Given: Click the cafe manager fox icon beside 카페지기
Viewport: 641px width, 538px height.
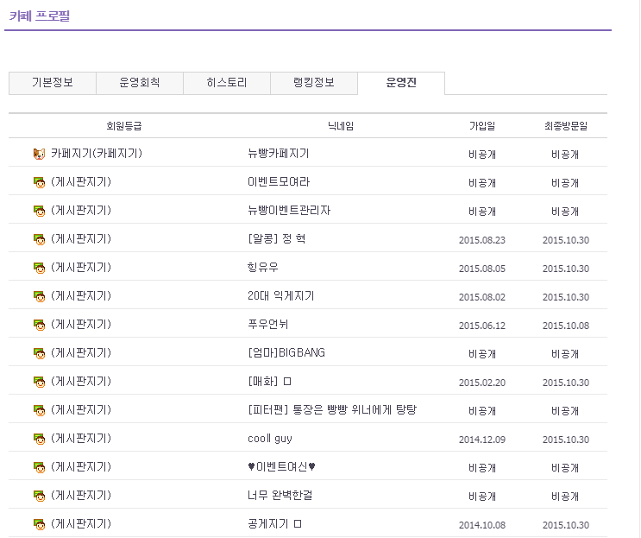Looking at the screenshot, I should coord(39,154).
